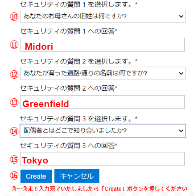Expand the security question 3 dropdown
The height and width of the screenshot is (196, 194).
[x=103, y=131]
